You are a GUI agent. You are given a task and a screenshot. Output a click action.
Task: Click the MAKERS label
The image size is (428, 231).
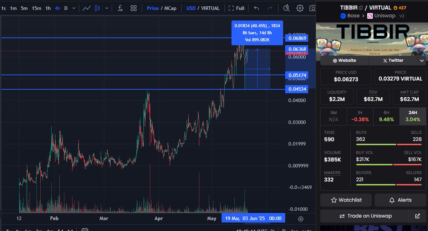332,173
